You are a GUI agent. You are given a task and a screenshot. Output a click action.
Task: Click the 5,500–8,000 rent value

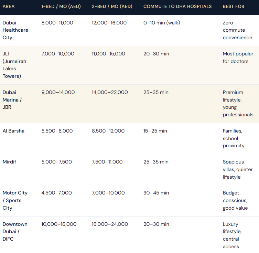tap(57, 131)
